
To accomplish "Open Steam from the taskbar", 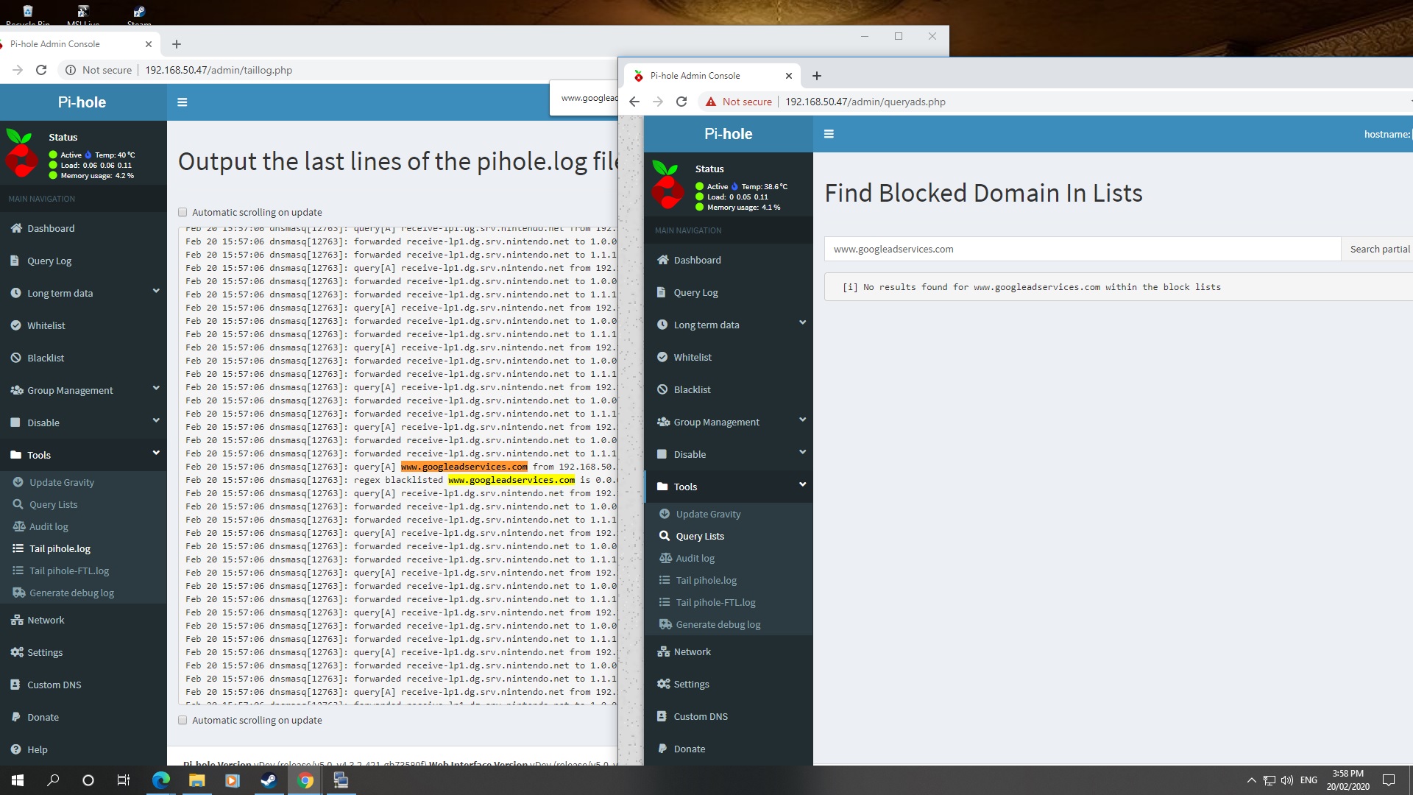I will click(x=269, y=780).
